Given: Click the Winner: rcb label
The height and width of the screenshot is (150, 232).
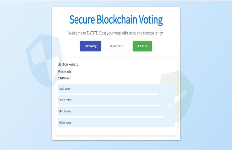Looking at the screenshot, I should point(64,72).
